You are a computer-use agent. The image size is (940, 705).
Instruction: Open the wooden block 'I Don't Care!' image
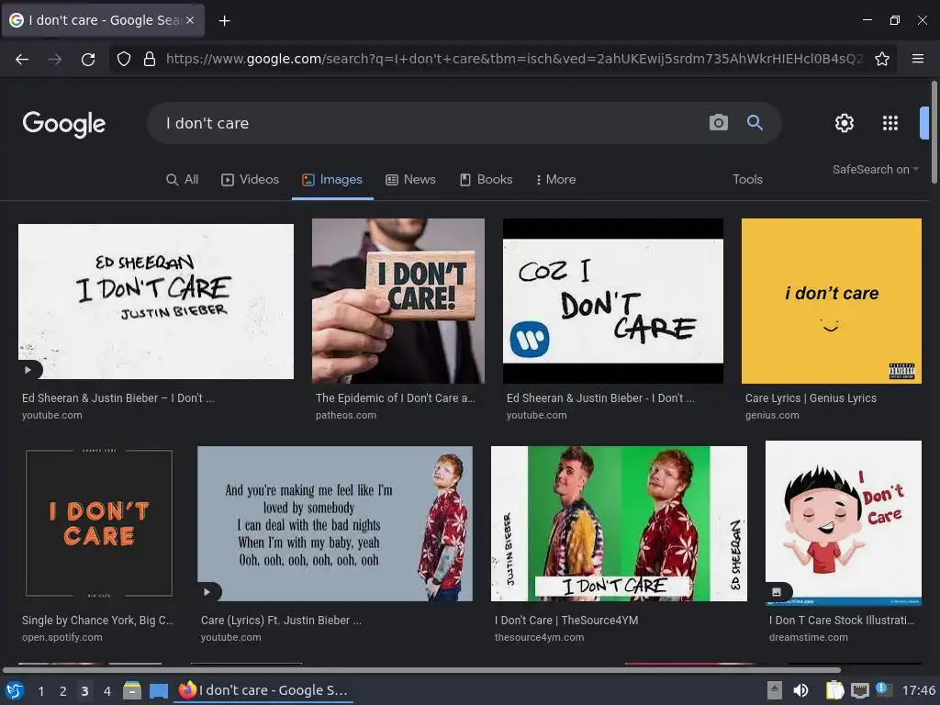(x=398, y=301)
